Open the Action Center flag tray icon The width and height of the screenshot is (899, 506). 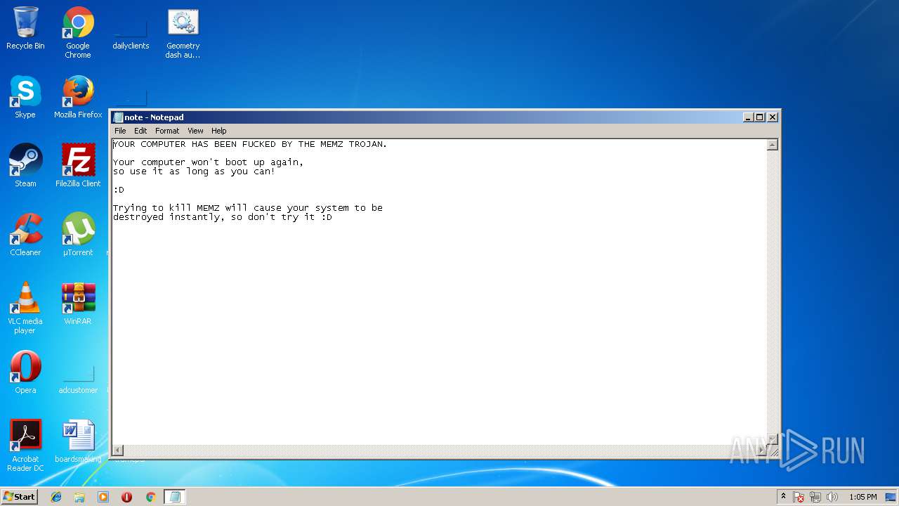(x=799, y=497)
